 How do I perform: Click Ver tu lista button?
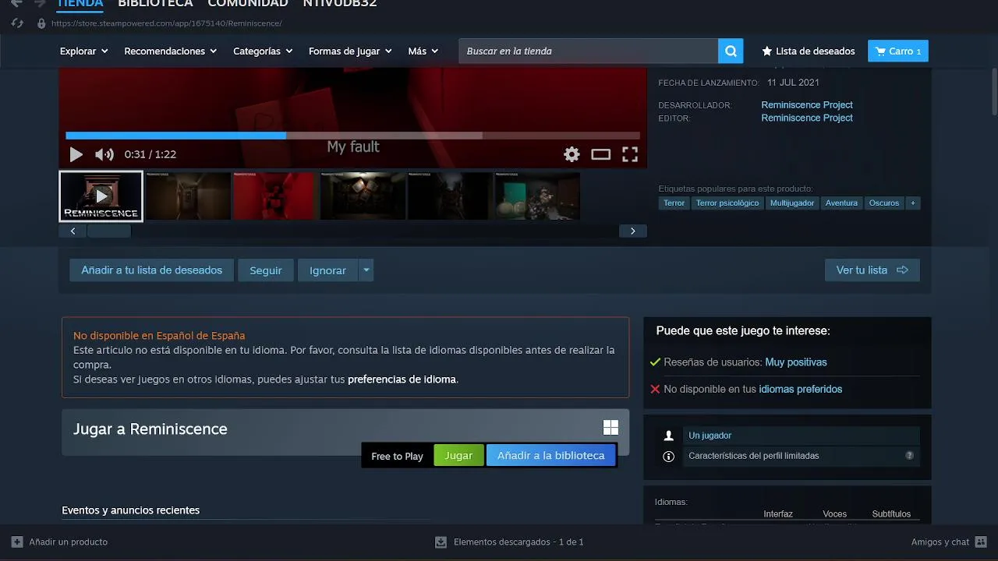click(872, 270)
